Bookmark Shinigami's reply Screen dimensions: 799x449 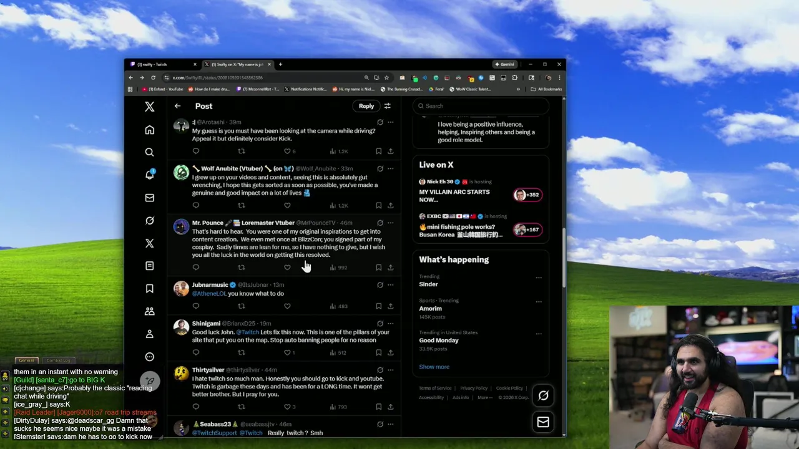pyautogui.click(x=379, y=352)
